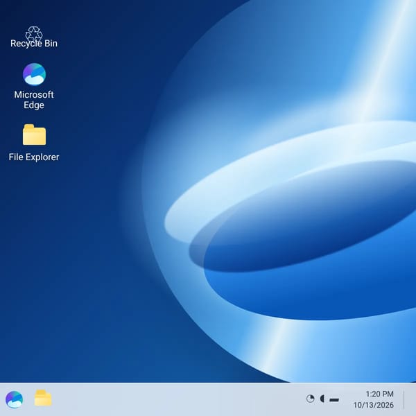Click the date 10/13/2026 in taskbar
Viewport: 416px width, 416px height.
(373, 405)
